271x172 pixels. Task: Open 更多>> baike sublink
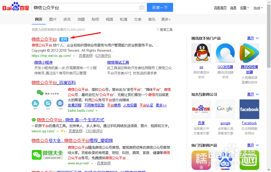click(161, 105)
